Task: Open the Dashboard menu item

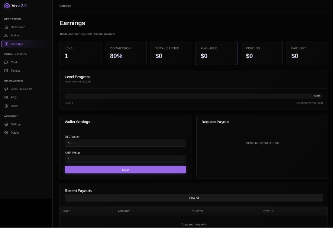Action: (x=18, y=27)
